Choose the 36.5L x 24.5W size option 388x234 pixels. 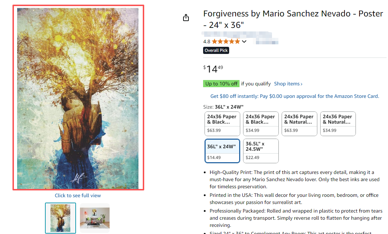(x=261, y=151)
